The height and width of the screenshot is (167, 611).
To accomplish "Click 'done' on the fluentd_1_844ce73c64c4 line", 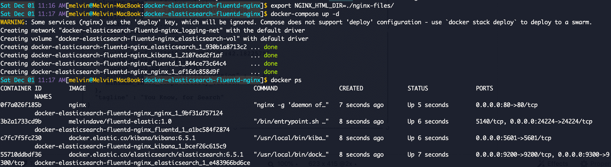I will [271, 64].
